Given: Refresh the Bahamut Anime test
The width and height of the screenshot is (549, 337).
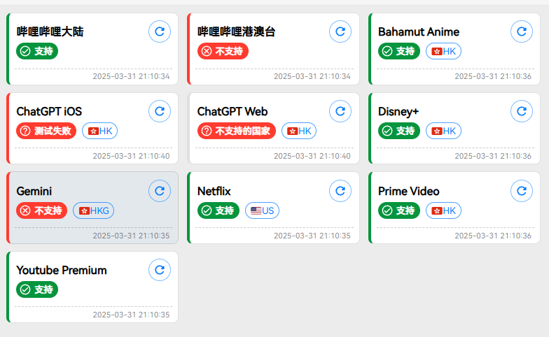Looking at the screenshot, I should tap(522, 31).
